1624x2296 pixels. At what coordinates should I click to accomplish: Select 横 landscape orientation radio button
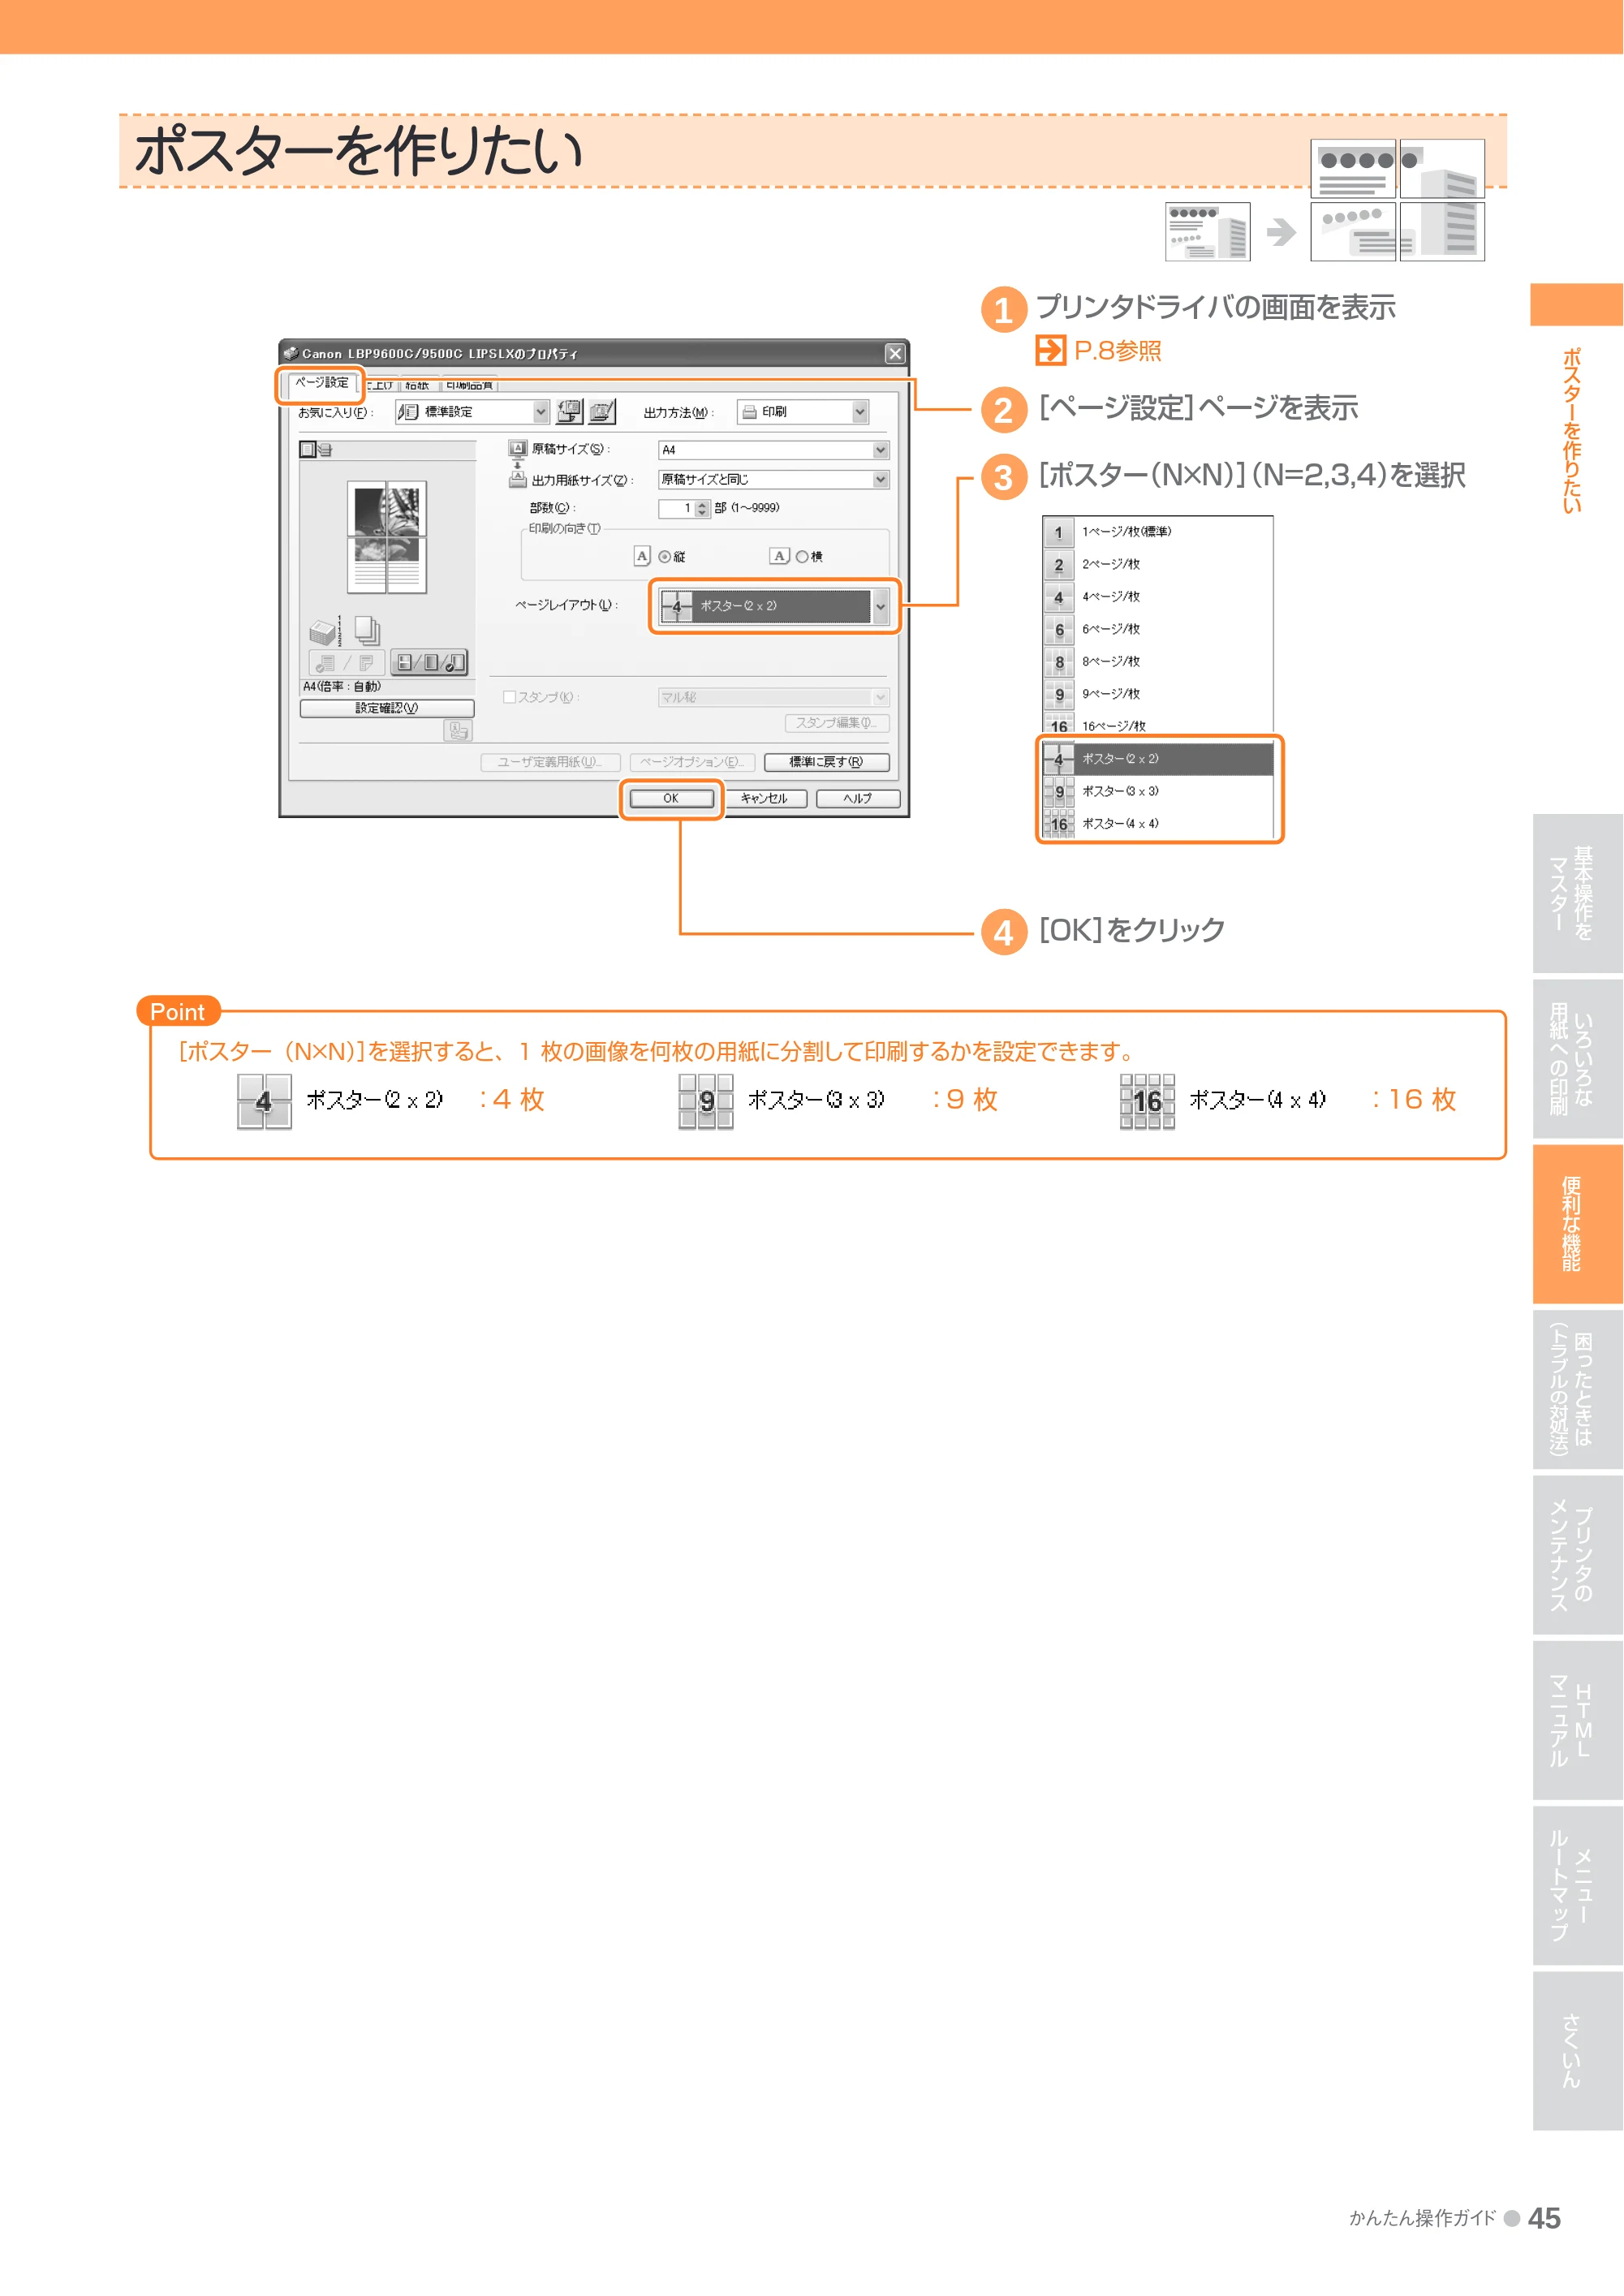click(801, 557)
